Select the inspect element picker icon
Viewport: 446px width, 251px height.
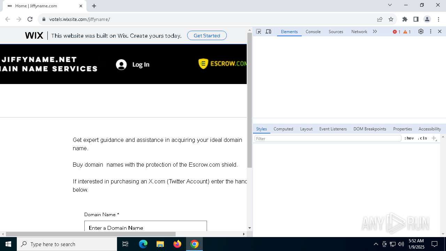(259, 31)
